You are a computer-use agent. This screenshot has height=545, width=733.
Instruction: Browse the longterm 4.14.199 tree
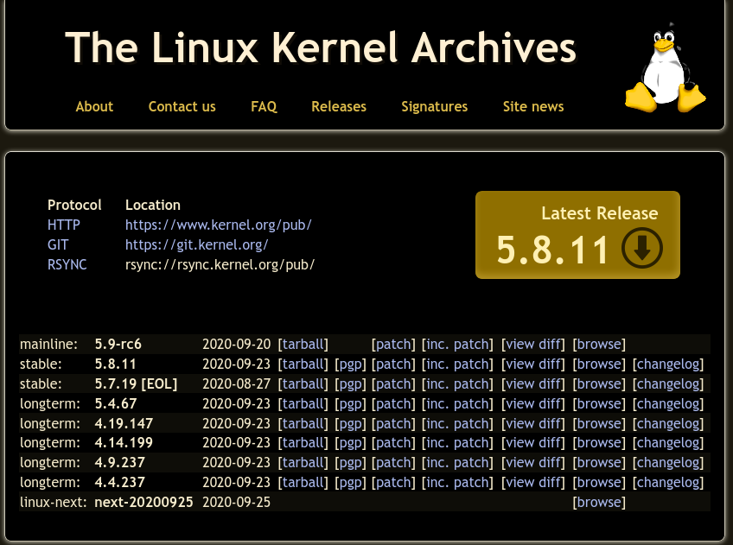[599, 443]
